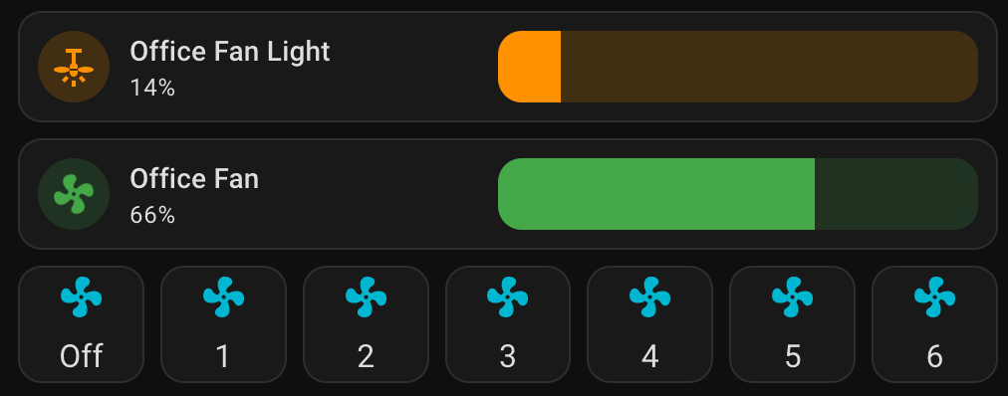Viewport: 1008px width, 396px height.
Task: Select the Off text label
Action: 81,356
